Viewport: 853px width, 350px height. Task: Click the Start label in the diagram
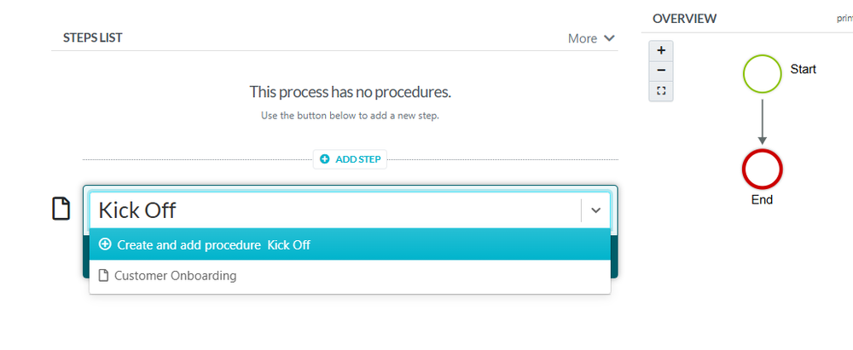pos(804,69)
